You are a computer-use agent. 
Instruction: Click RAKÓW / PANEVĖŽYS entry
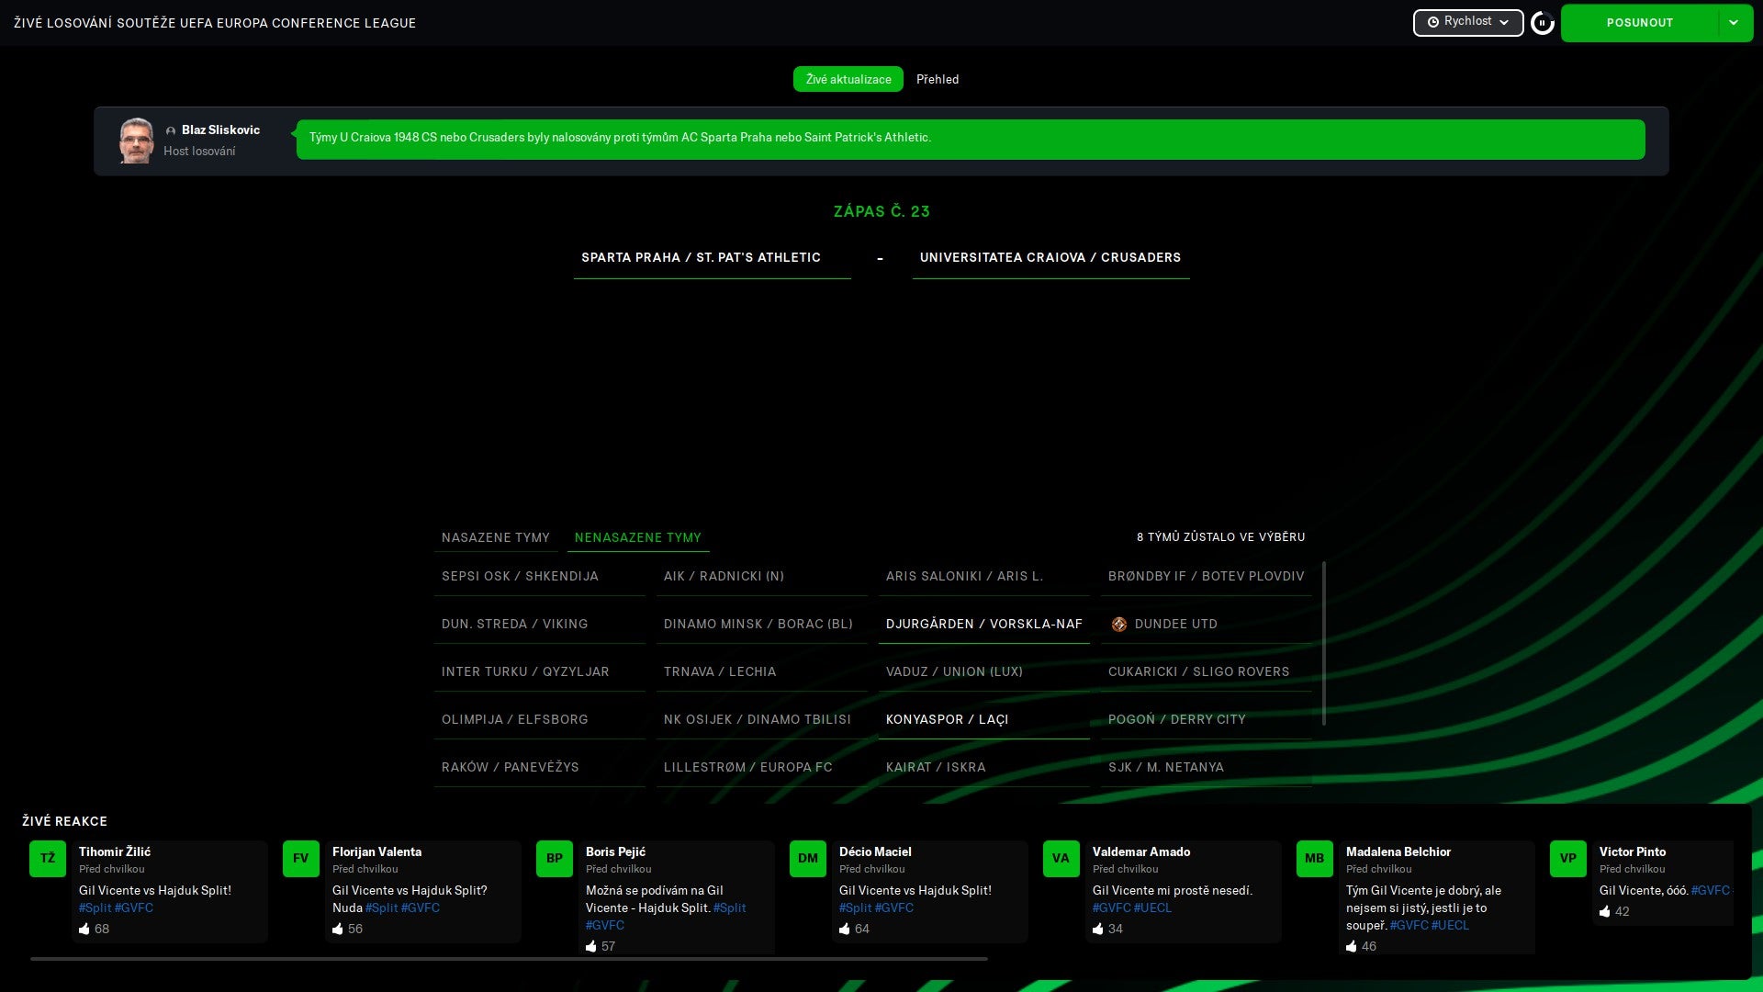[x=539, y=767]
